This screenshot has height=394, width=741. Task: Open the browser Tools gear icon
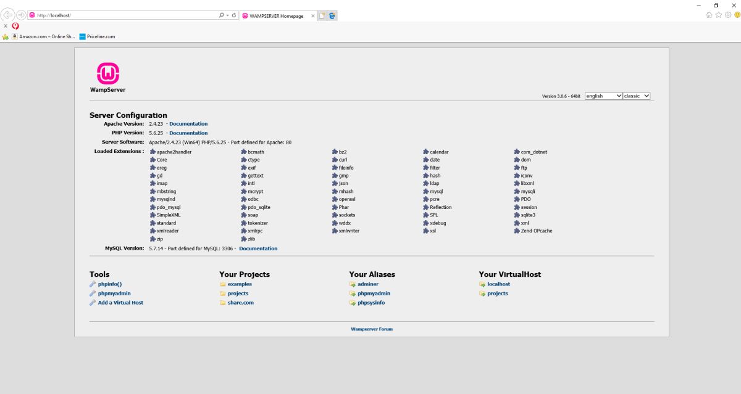[727, 15]
